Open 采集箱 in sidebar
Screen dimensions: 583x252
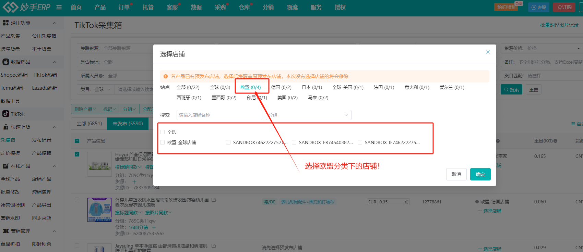pyautogui.click(x=8, y=140)
